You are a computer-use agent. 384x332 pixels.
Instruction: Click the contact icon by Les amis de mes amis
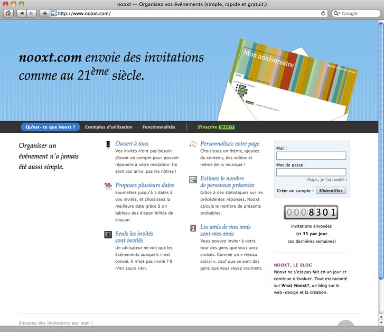pos(193,228)
